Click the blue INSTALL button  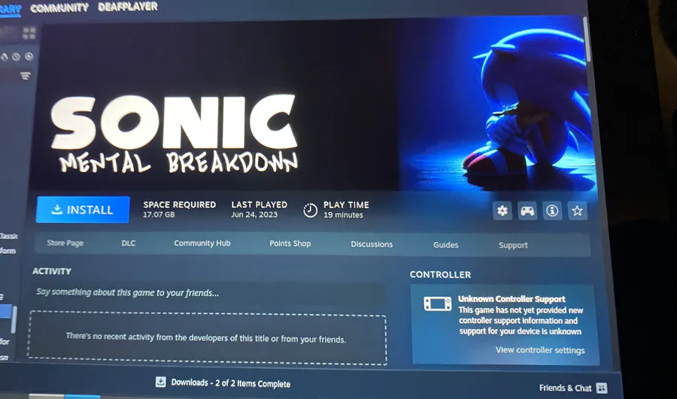click(x=83, y=210)
